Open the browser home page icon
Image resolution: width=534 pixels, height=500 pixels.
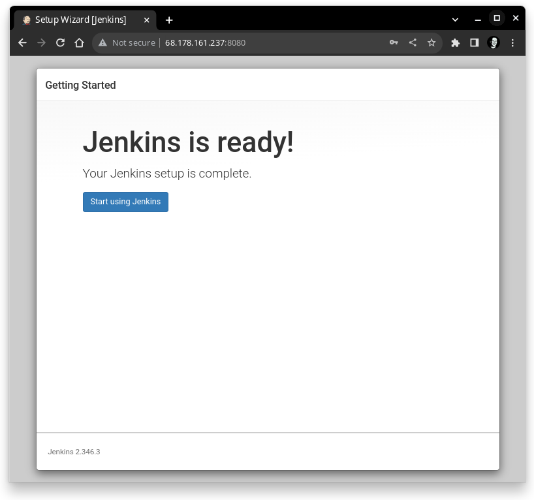coord(80,42)
